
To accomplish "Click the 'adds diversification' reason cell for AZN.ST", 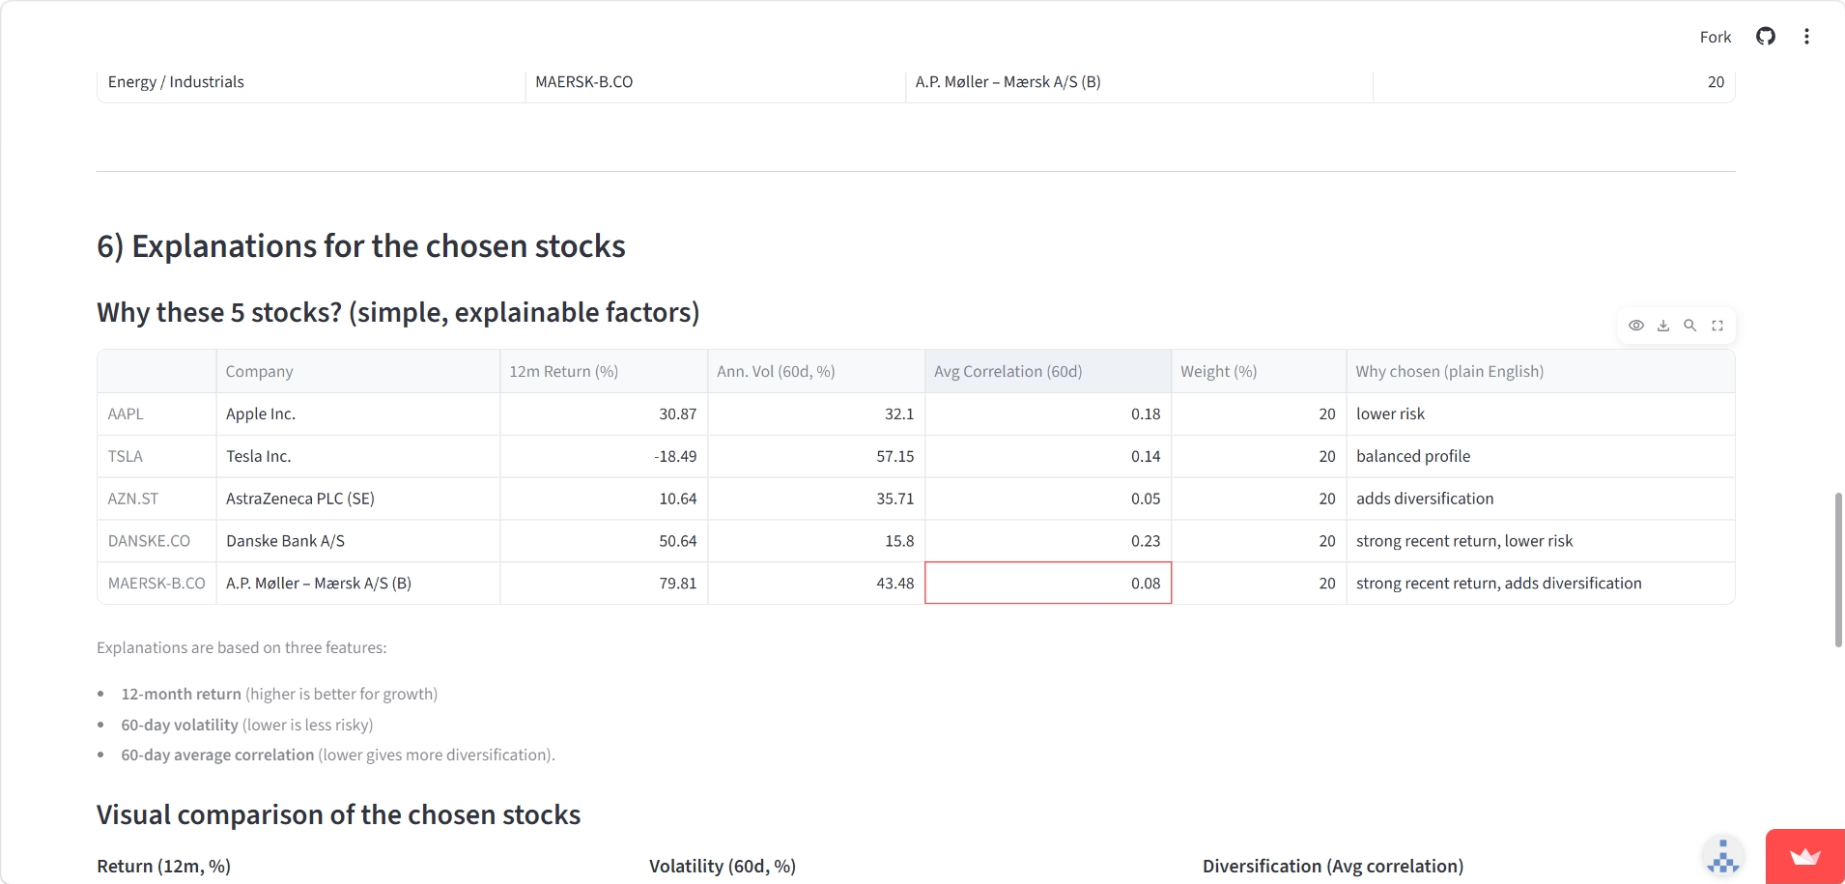I will click(x=1541, y=499).
